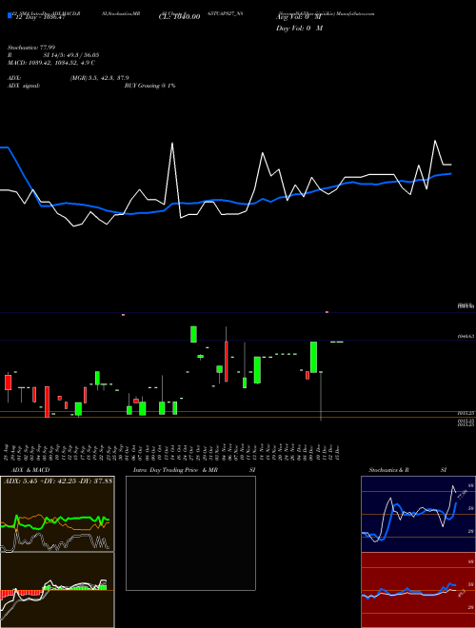Click the first red candlestick on 28 Aug

8,383
